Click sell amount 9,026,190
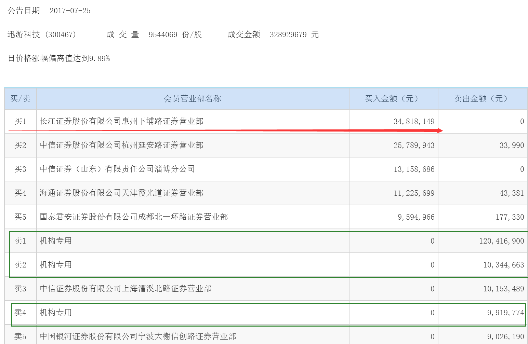This screenshot has height=344, width=528. pyautogui.click(x=506, y=336)
